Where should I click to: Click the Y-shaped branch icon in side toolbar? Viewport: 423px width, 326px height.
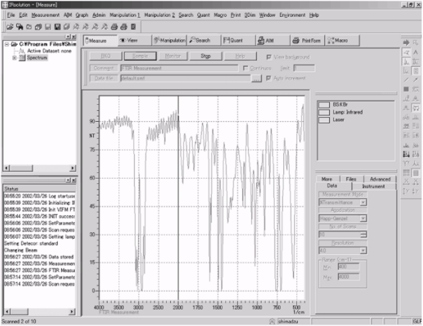tap(406, 163)
